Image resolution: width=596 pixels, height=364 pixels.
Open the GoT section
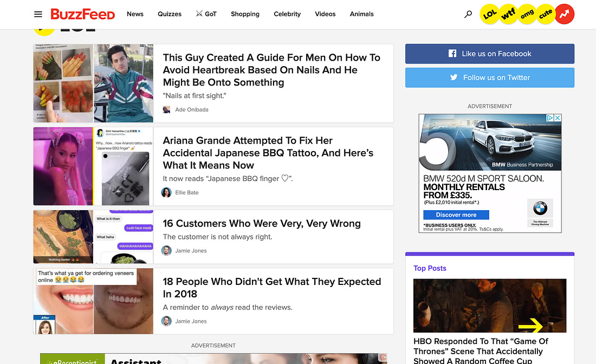[x=206, y=14]
